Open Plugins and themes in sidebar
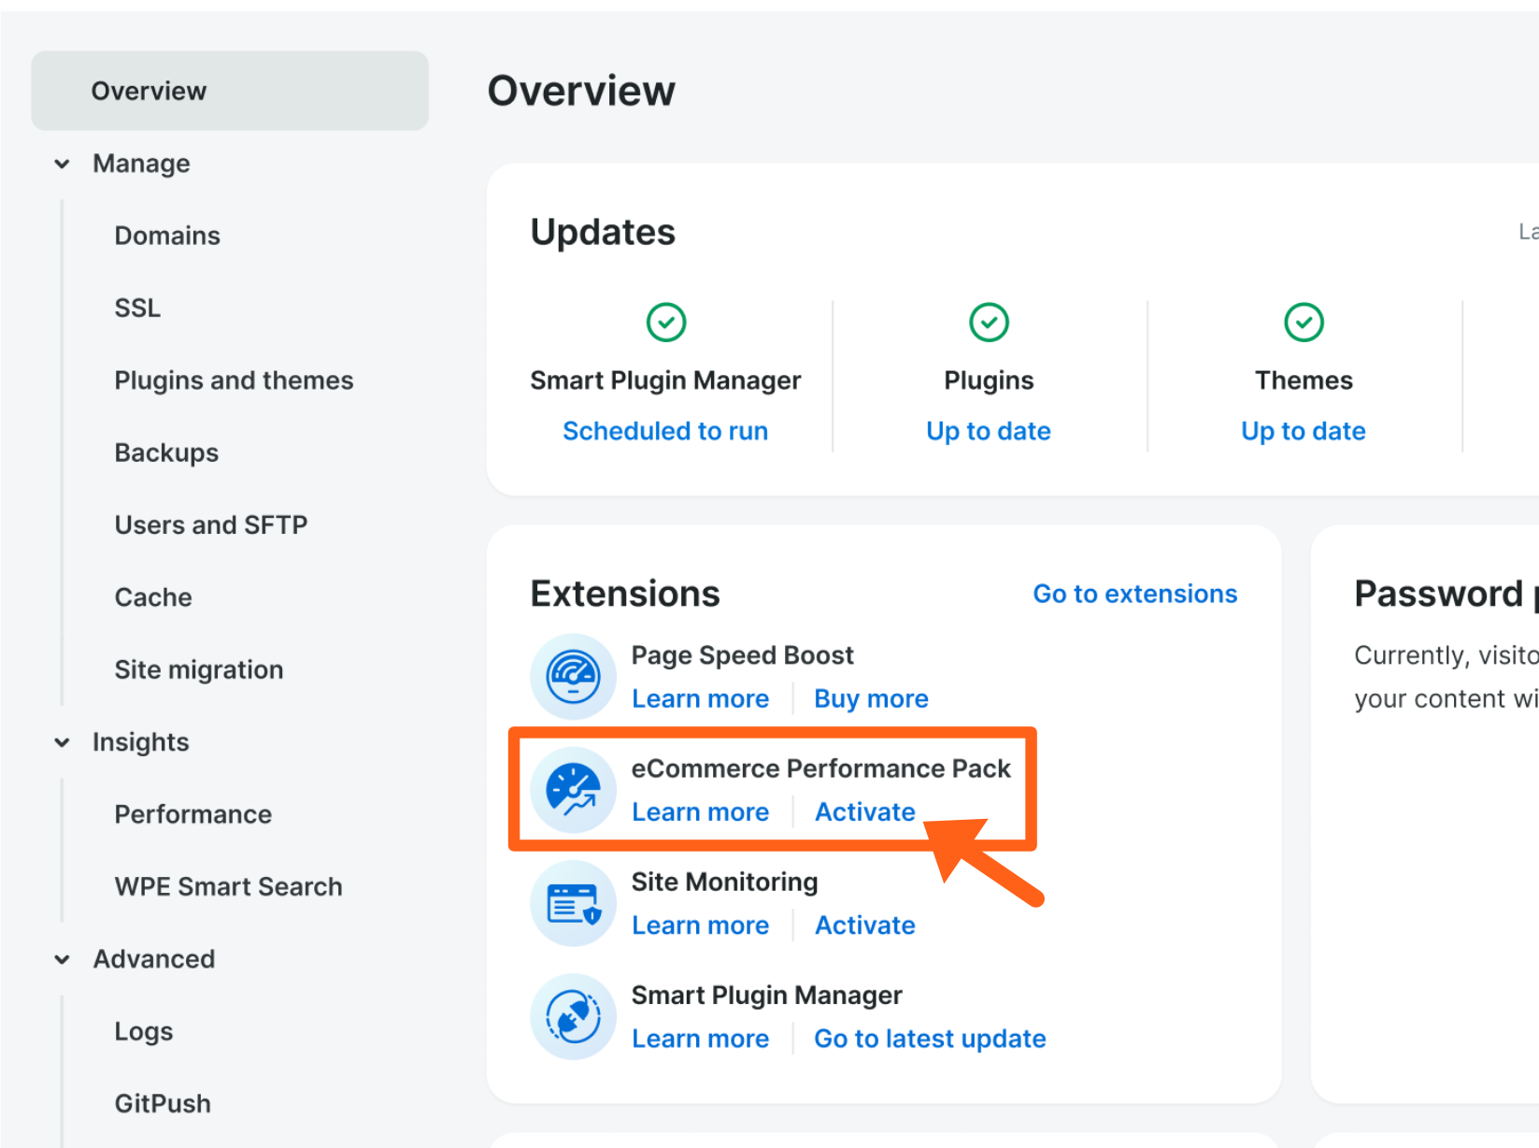The height and width of the screenshot is (1148, 1539). [x=234, y=380]
